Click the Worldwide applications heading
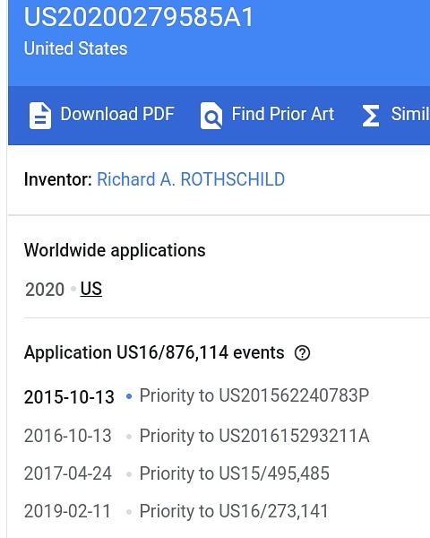 point(115,250)
